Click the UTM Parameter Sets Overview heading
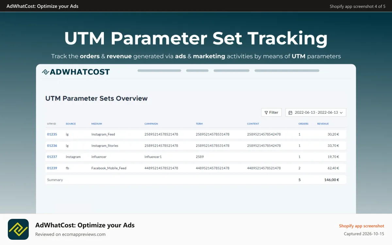The width and height of the screenshot is (392, 245). click(96, 98)
